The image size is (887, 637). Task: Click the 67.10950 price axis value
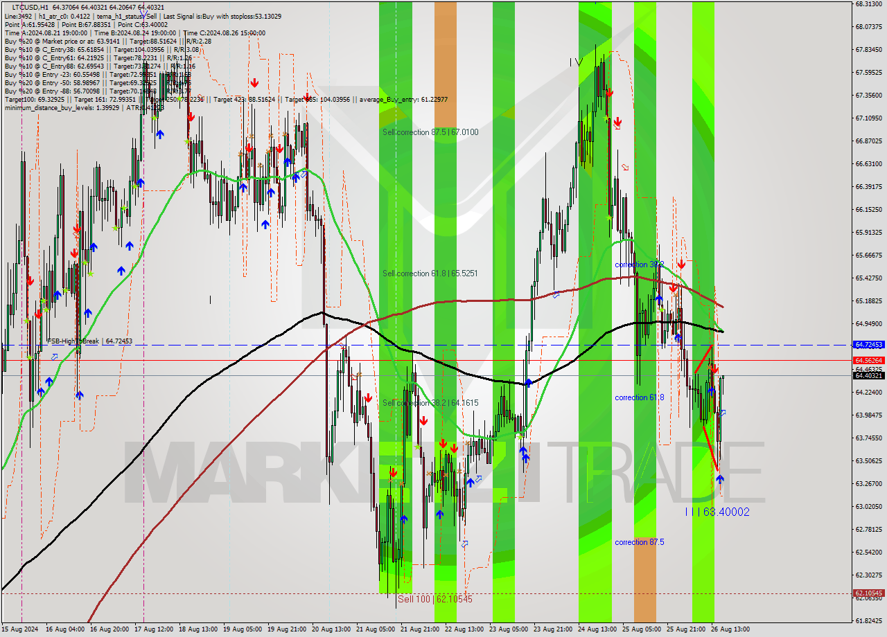[869, 118]
